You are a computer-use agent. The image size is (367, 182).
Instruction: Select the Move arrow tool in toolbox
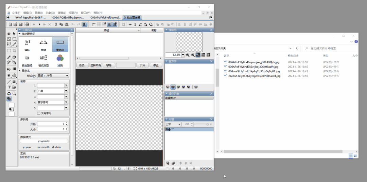tap(14, 34)
